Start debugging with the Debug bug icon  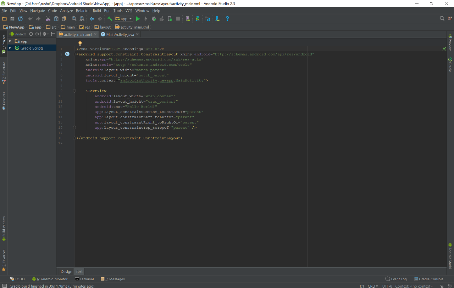point(154,19)
